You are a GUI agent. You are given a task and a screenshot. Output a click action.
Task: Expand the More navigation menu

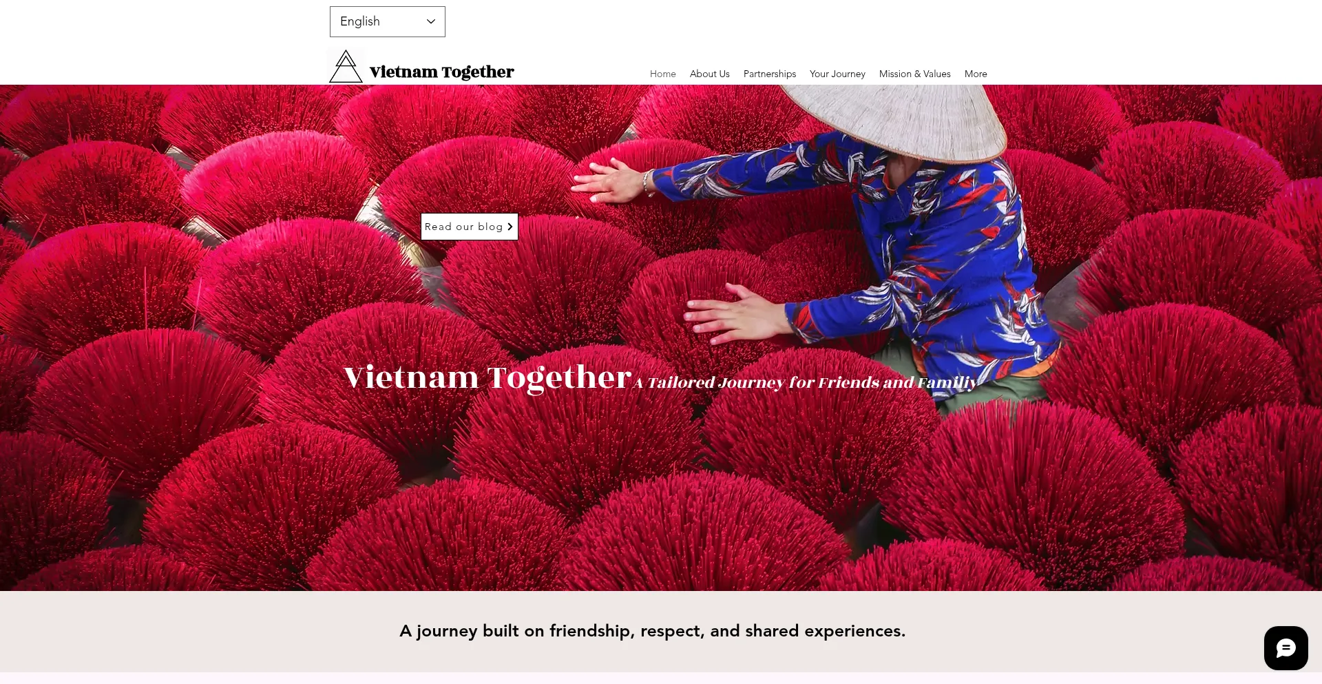pyautogui.click(x=975, y=74)
